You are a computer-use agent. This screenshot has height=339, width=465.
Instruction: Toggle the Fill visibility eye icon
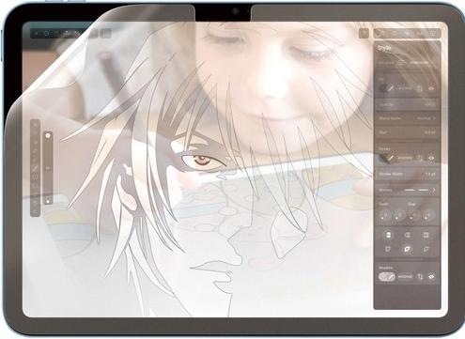tap(431, 88)
